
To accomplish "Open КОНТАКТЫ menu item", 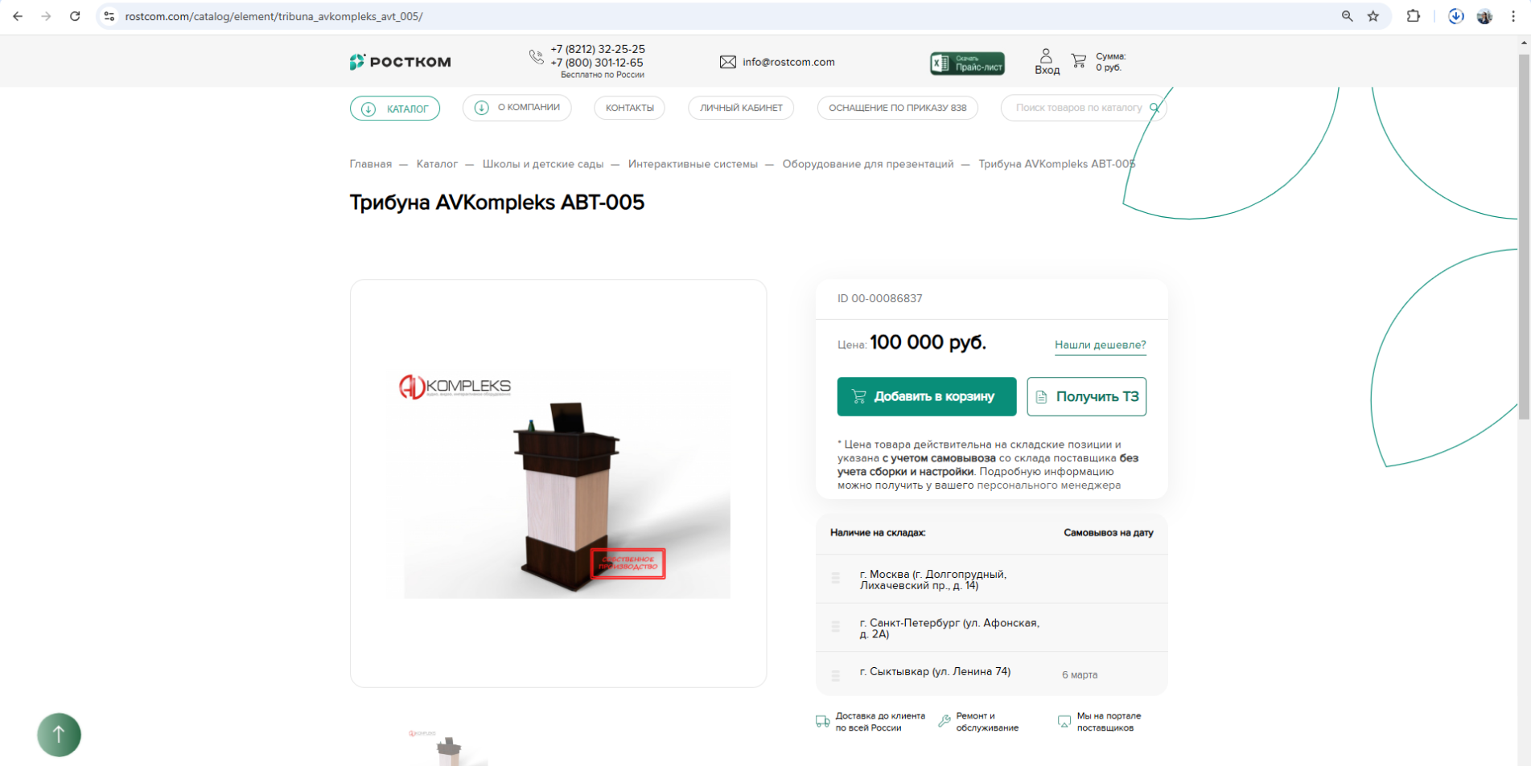I will (629, 108).
